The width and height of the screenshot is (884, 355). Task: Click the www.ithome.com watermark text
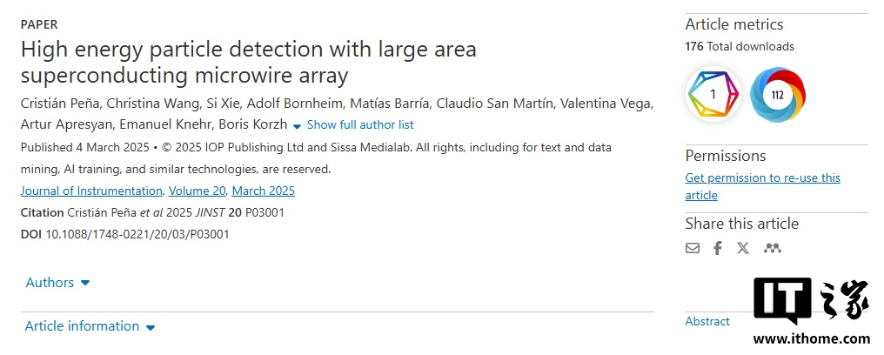tap(813, 339)
